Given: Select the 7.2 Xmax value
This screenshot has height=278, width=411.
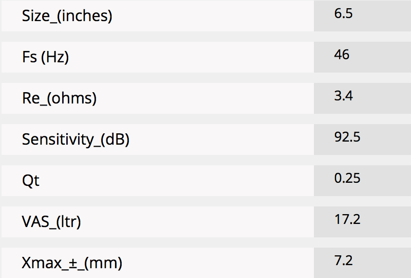Looking at the screenshot, I should 343,260.
